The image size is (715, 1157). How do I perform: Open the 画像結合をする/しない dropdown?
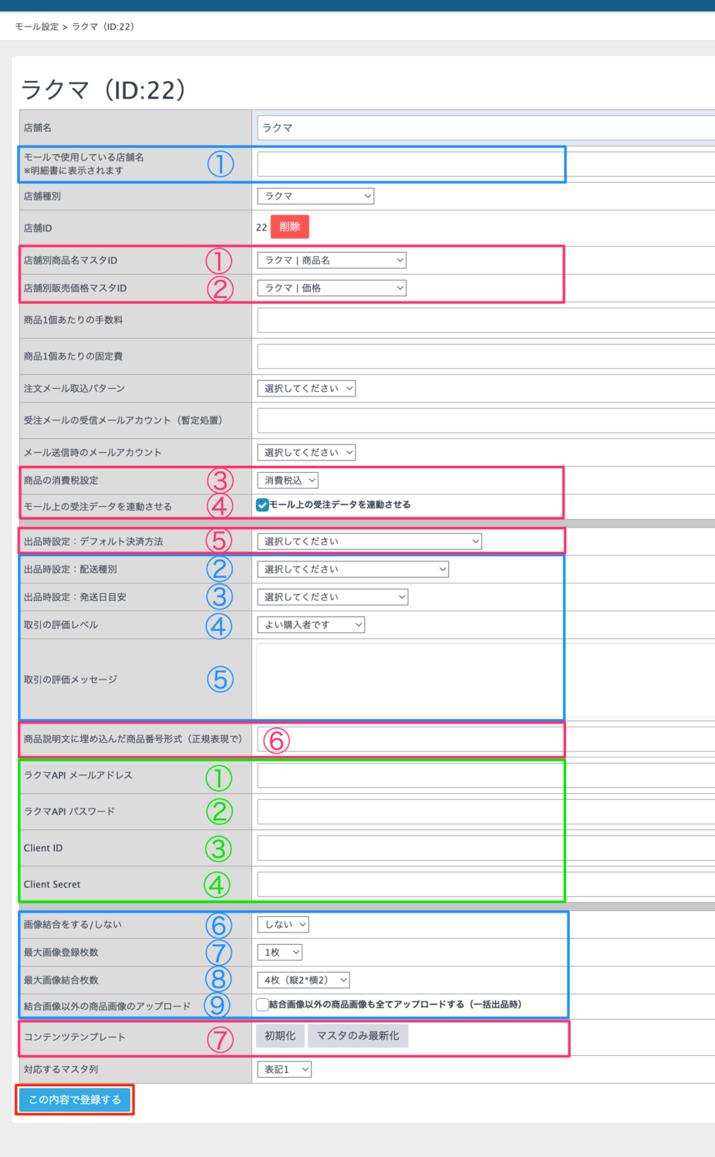click(283, 925)
